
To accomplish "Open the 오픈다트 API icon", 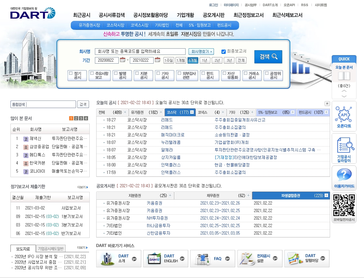I will (x=344, y=114).
